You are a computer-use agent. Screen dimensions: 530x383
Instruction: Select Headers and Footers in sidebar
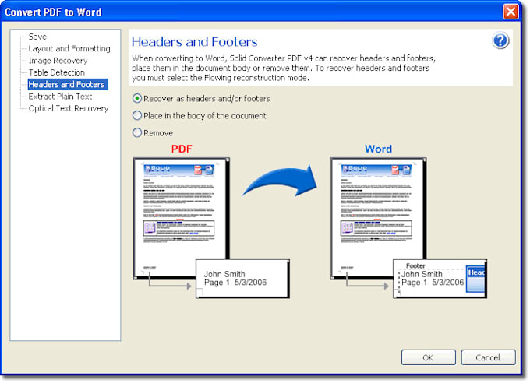[x=66, y=84]
